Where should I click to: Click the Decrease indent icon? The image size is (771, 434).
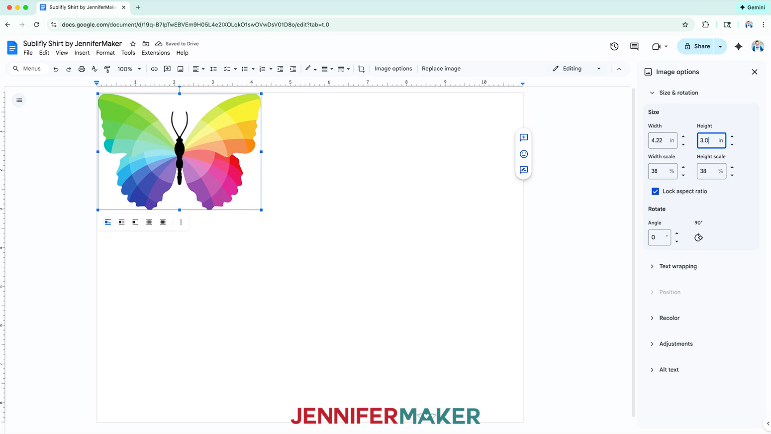pos(280,69)
